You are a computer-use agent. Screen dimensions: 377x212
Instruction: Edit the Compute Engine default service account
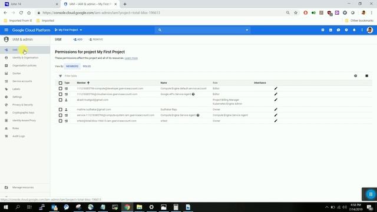click(276, 88)
